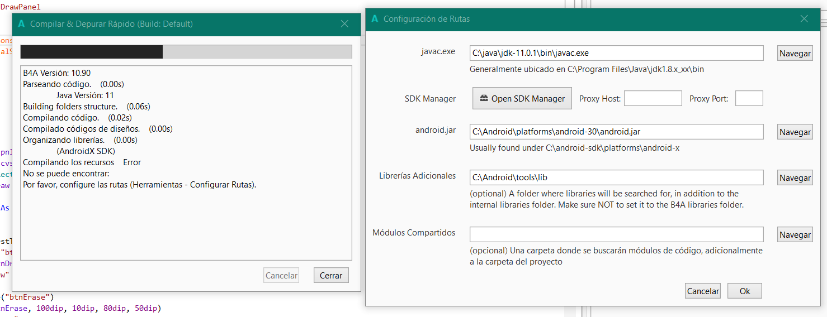The height and width of the screenshot is (317, 827).
Task: Click inside the compile log output area
Action: pyautogui.click(x=186, y=223)
